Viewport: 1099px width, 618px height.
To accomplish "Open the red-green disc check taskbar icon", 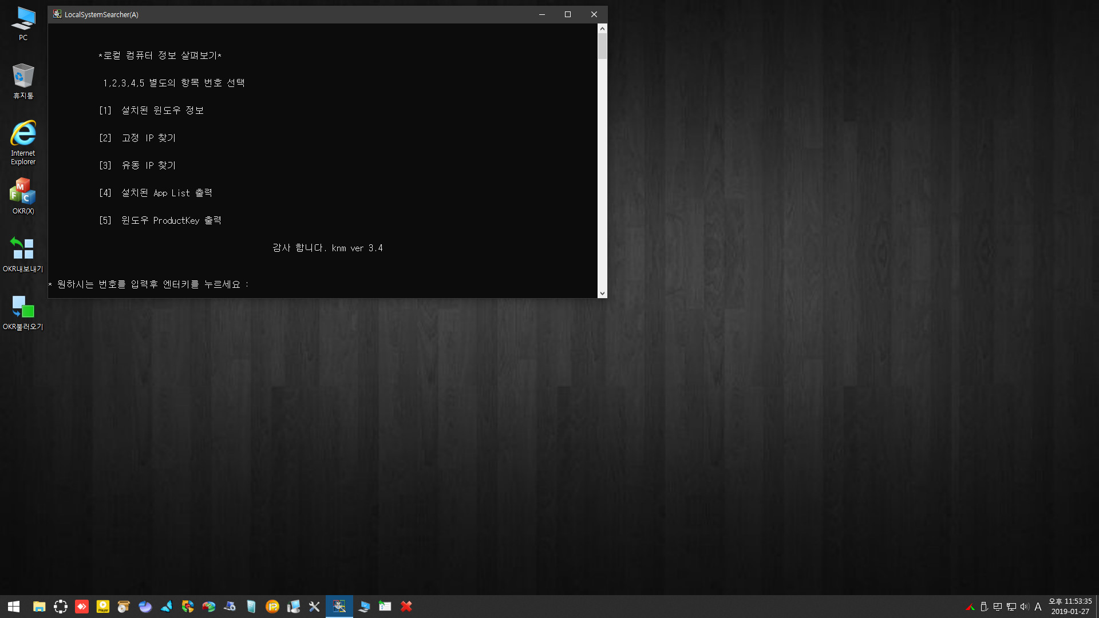I will click(x=209, y=607).
